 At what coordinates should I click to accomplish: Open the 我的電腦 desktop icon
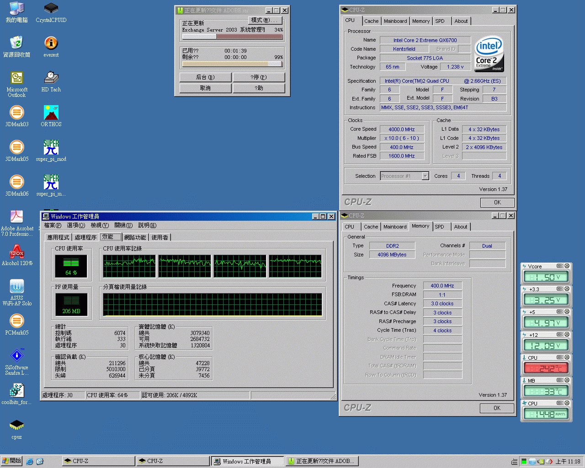pos(17,13)
